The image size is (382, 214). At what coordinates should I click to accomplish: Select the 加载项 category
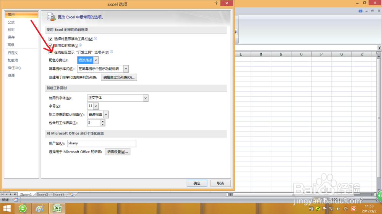tap(21, 60)
